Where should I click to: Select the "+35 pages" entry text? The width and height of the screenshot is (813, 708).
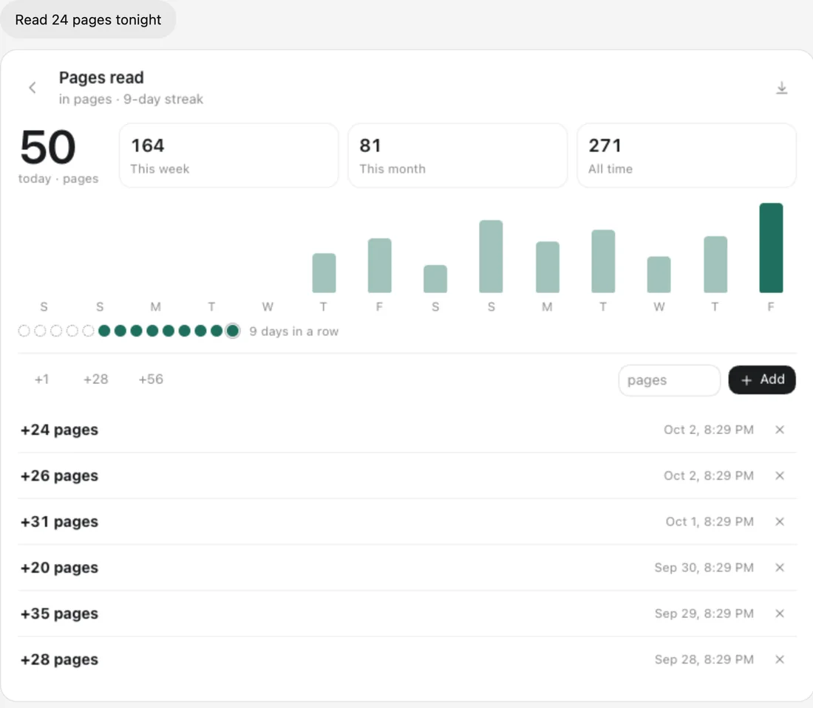[59, 614]
